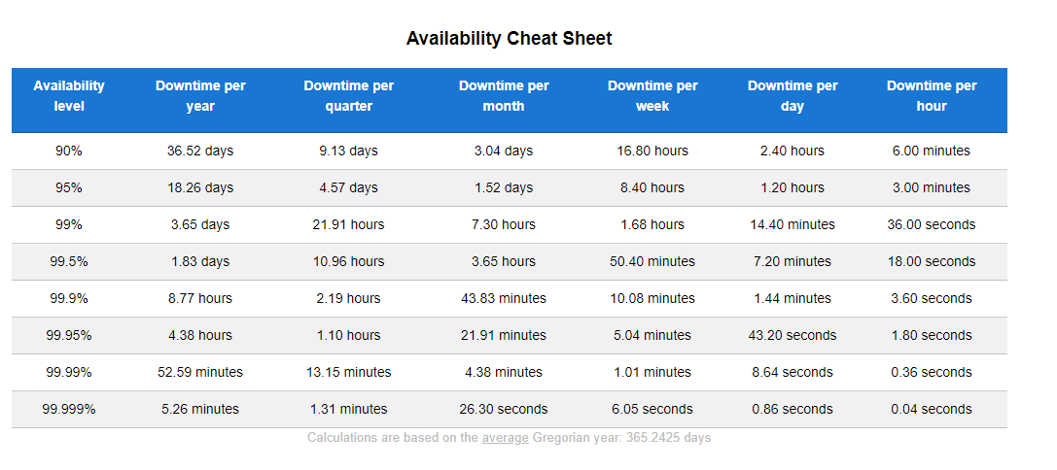Click the Downtime per year column header

tap(200, 96)
